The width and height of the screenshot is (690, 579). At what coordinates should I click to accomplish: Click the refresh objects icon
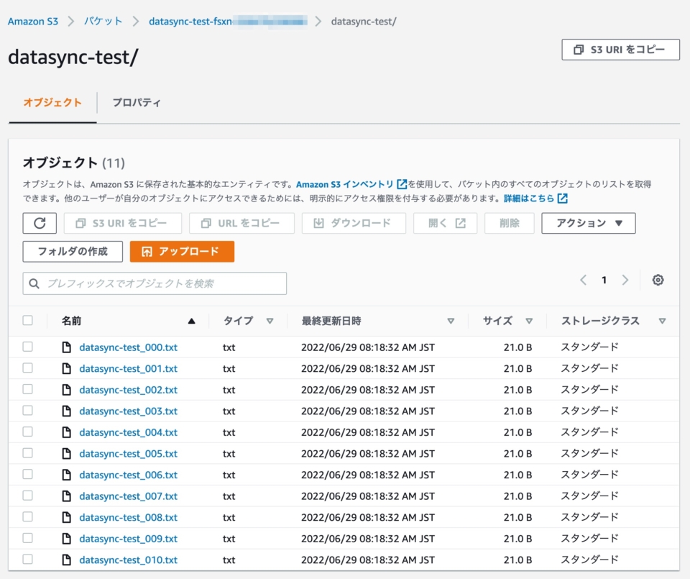(40, 223)
